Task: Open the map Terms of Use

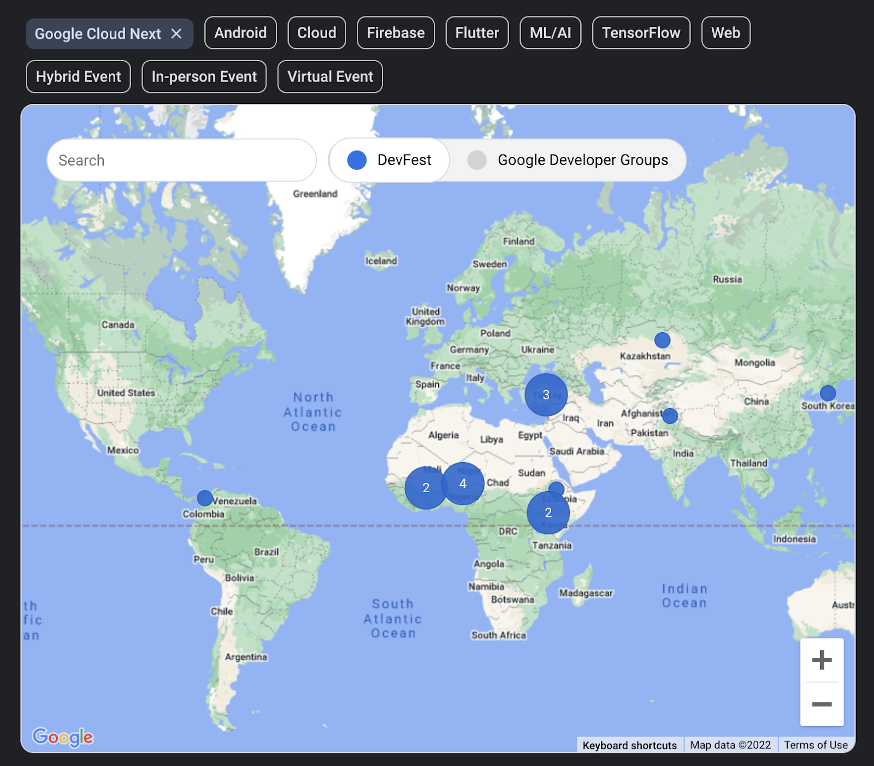Action: pyautogui.click(x=816, y=745)
